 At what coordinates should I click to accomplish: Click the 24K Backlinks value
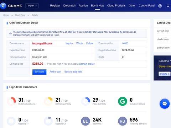(x=97, y=120)
